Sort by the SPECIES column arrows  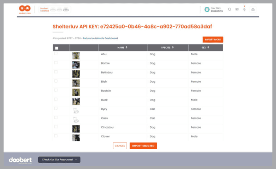[x=172, y=47]
